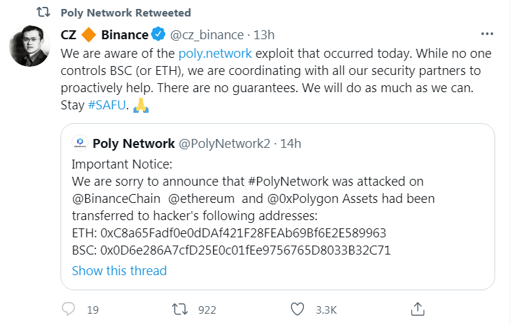This screenshot has height=324, width=511.
Task: Click Show this thread link
Action: pos(119,270)
